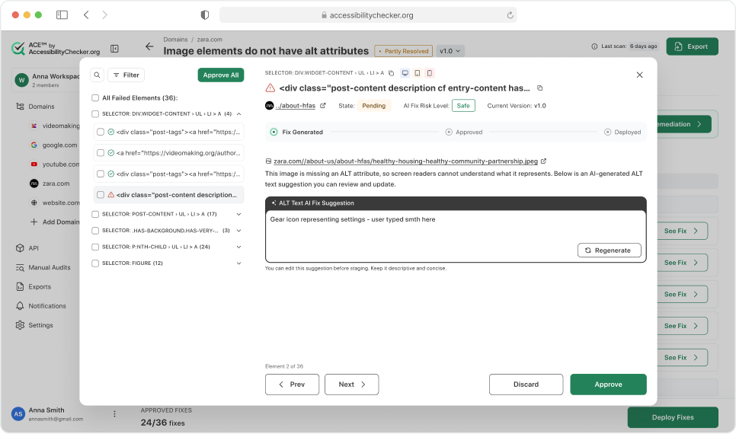
Task: Expand HAS-BACKGROUND selector group chevron
Action: point(239,231)
